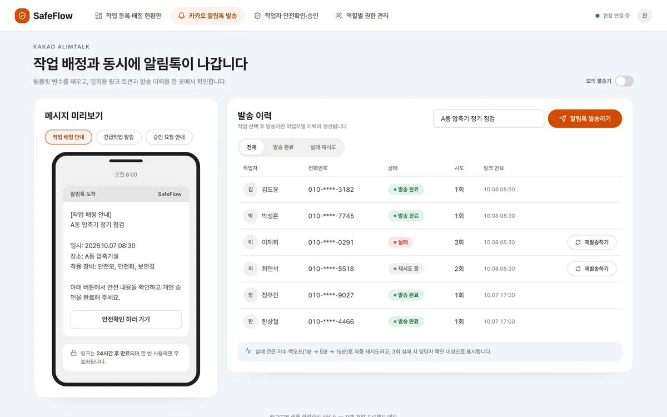Switch to the 실패·재시도 history filter

tap(323, 147)
